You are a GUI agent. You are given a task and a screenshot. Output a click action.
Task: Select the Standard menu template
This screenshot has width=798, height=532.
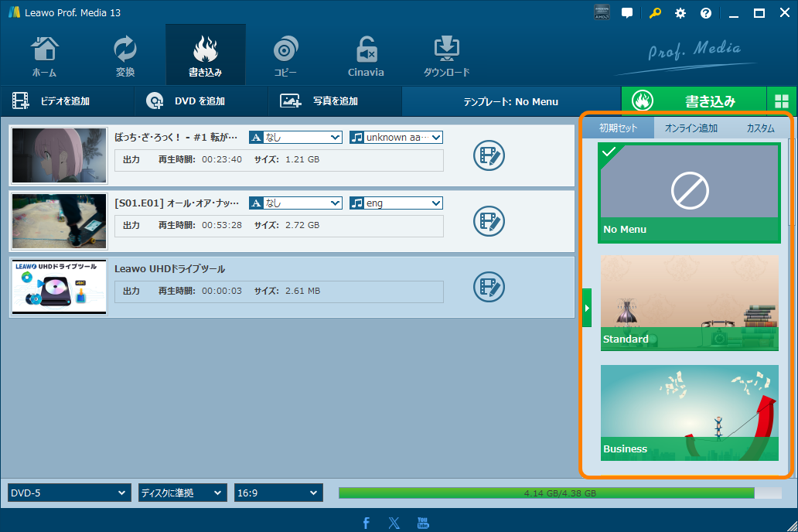pyautogui.click(x=690, y=303)
